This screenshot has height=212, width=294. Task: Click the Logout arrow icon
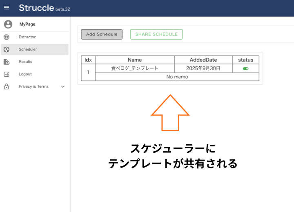(7, 74)
